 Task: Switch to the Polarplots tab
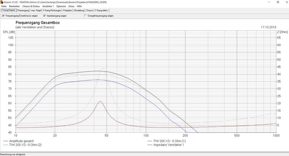pos(68,10)
